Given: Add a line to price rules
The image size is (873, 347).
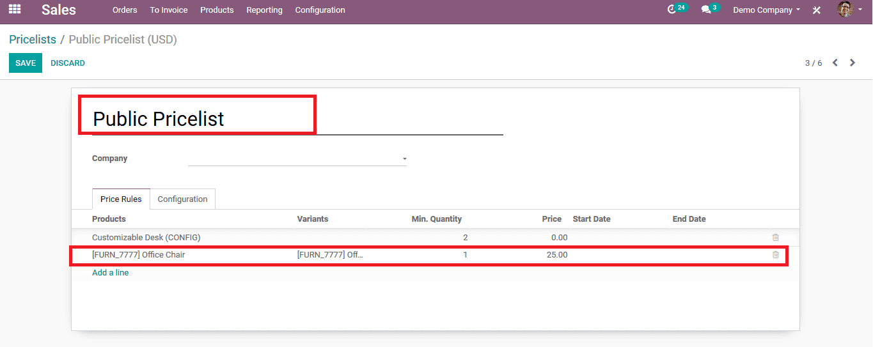Looking at the screenshot, I should [x=110, y=272].
